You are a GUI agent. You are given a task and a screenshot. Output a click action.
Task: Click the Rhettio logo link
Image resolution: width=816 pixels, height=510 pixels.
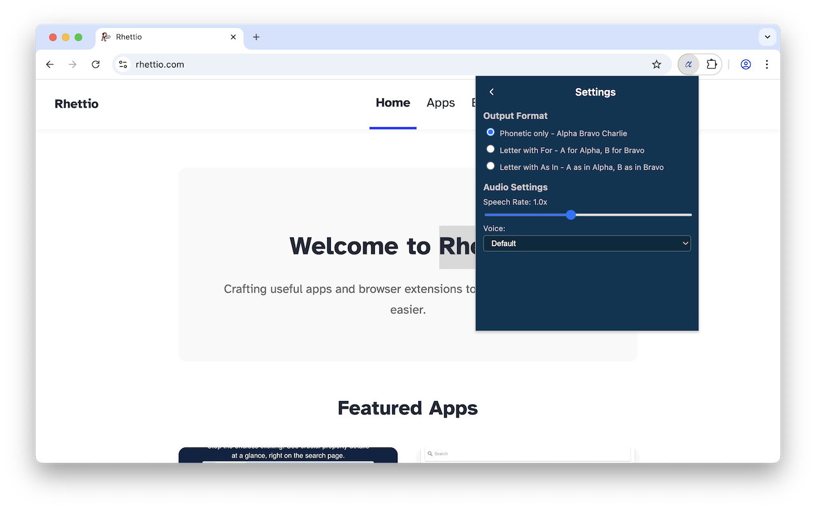pyautogui.click(x=76, y=104)
